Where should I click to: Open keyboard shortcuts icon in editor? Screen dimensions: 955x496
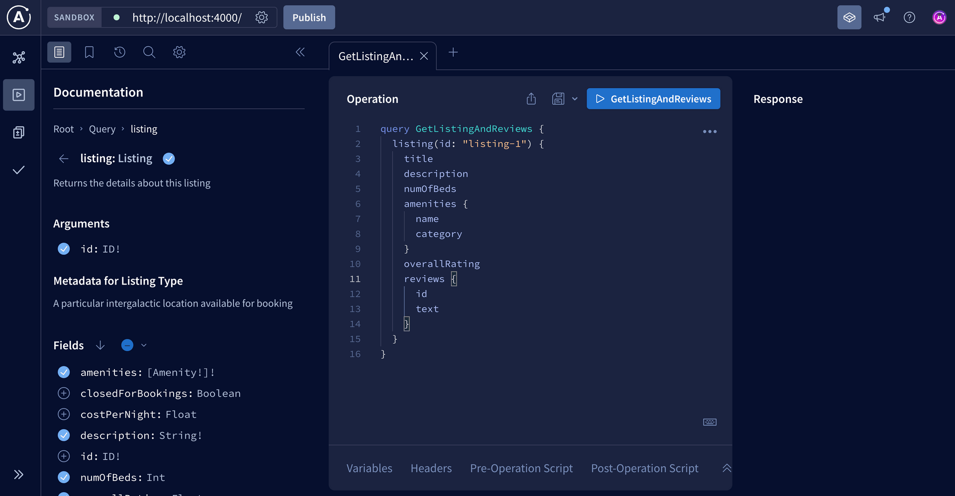[710, 422]
